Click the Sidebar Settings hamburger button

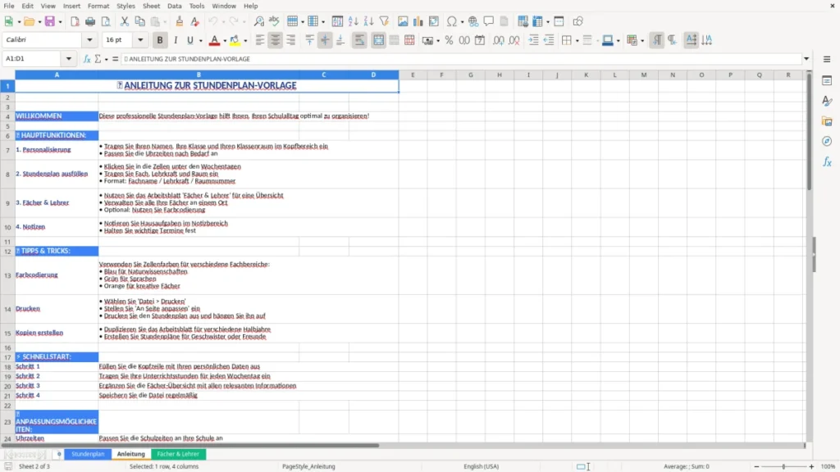click(827, 59)
